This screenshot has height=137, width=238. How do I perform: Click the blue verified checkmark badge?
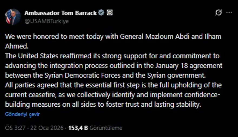[x=101, y=13]
